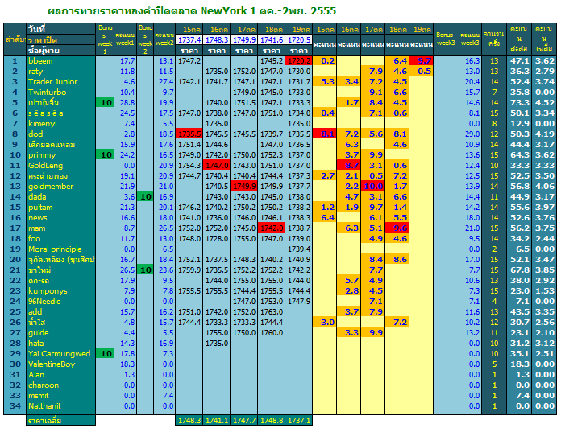
Task: Click closing price cell 1737.4
Action: 189,39
